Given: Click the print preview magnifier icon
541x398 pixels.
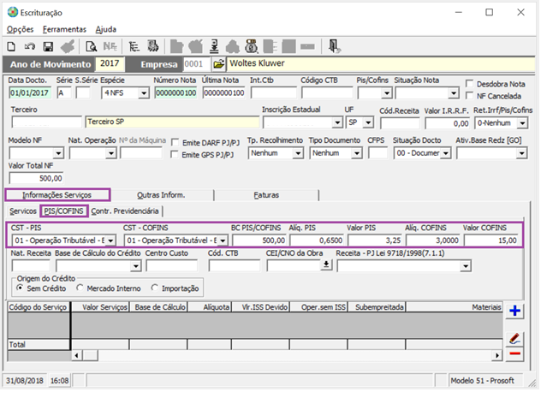Looking at the screenshot, I should (x=90, y=45).
